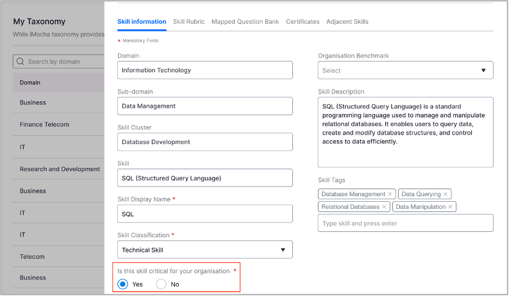Focus the Type skill and press enter field
This screenshot has height=296, width=509.
(405, 224)
